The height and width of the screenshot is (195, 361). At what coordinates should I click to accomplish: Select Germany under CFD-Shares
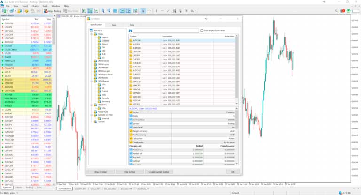point(106,102)
